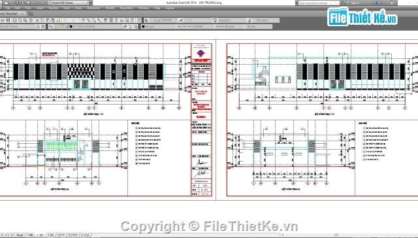This screenshot has height=238, width=418.
Task: Open the Tools menu
Action: 67,8
